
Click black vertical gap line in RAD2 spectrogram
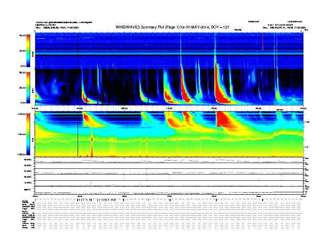coord(78,51)
